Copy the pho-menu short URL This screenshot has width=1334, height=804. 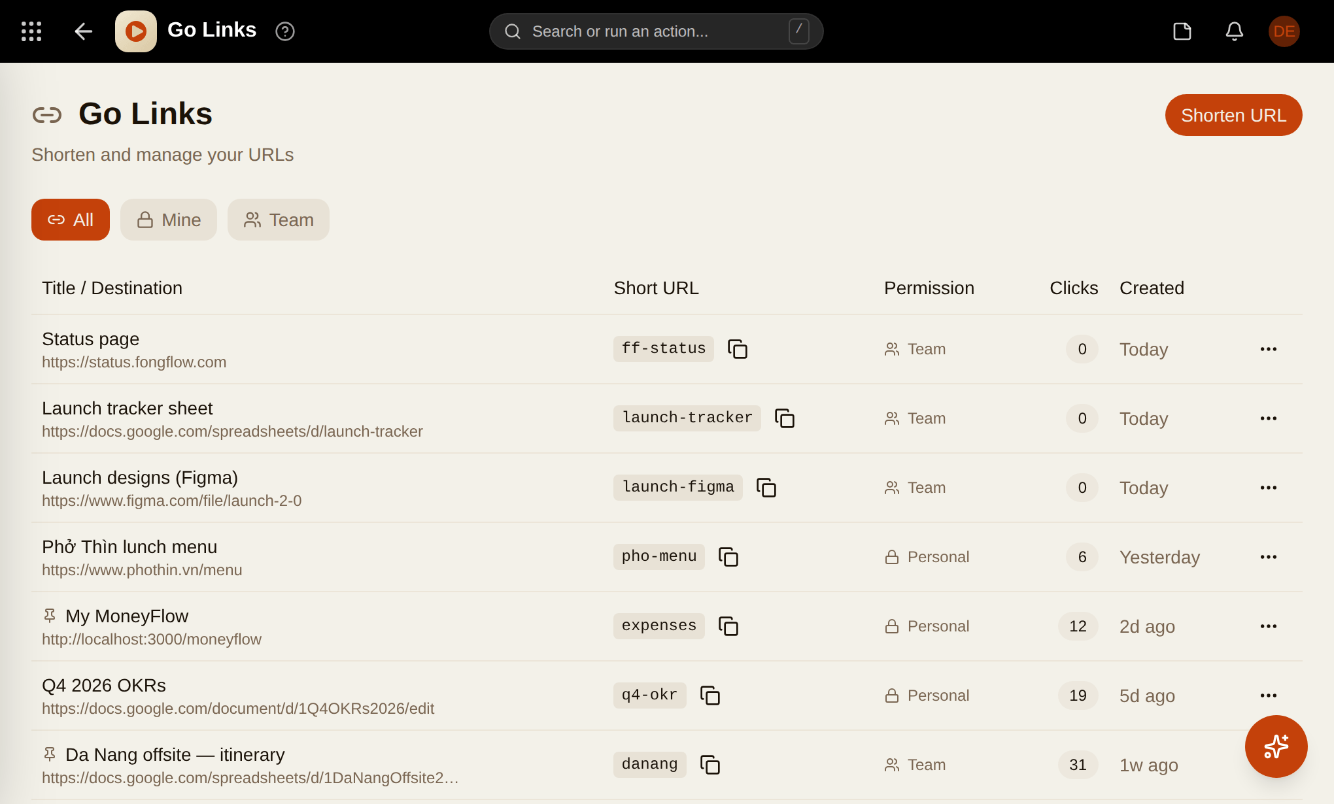[x=728, y=557]
